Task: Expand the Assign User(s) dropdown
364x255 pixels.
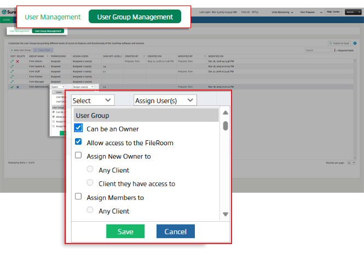Action: [x=165, y=100]
